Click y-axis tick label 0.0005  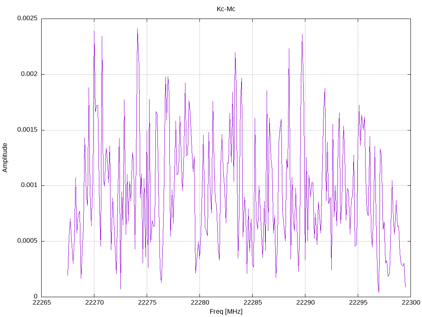tap(28, 241)
